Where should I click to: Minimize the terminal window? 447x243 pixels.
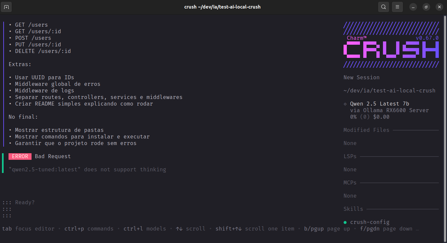pyautogui.click(x=413, y=7)
